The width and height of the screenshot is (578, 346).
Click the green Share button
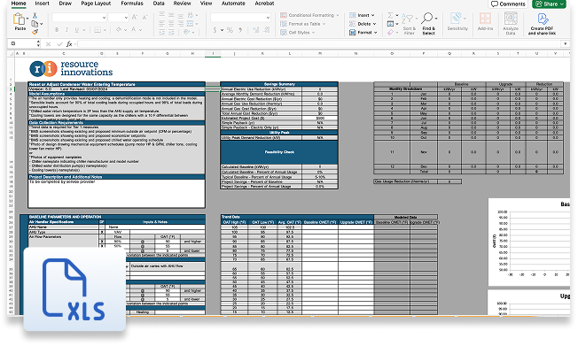pyautogui.click(x=549, y=4)
